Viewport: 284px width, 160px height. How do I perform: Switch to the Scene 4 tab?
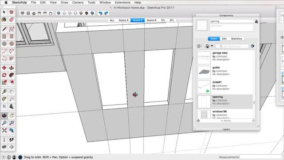point(123,20)
